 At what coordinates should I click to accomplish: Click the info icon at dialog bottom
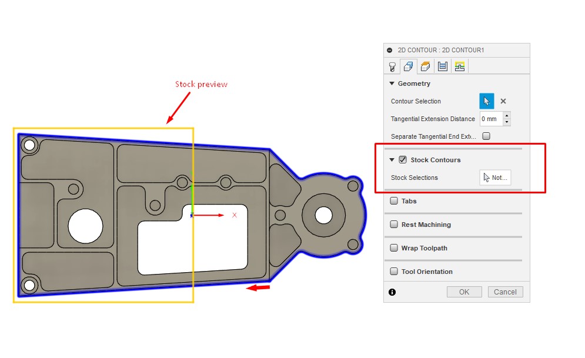click(x=392, y=292)
